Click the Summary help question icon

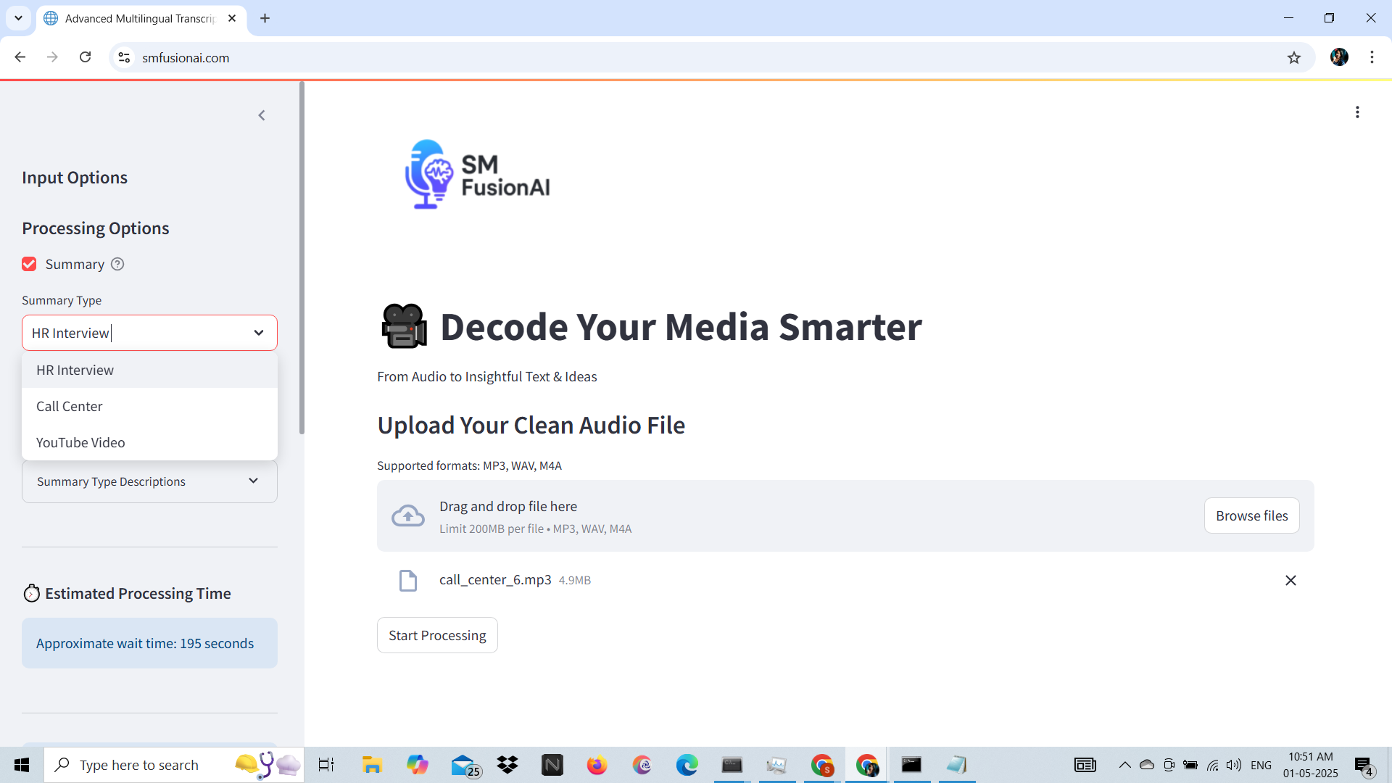[x=117, y=265]
